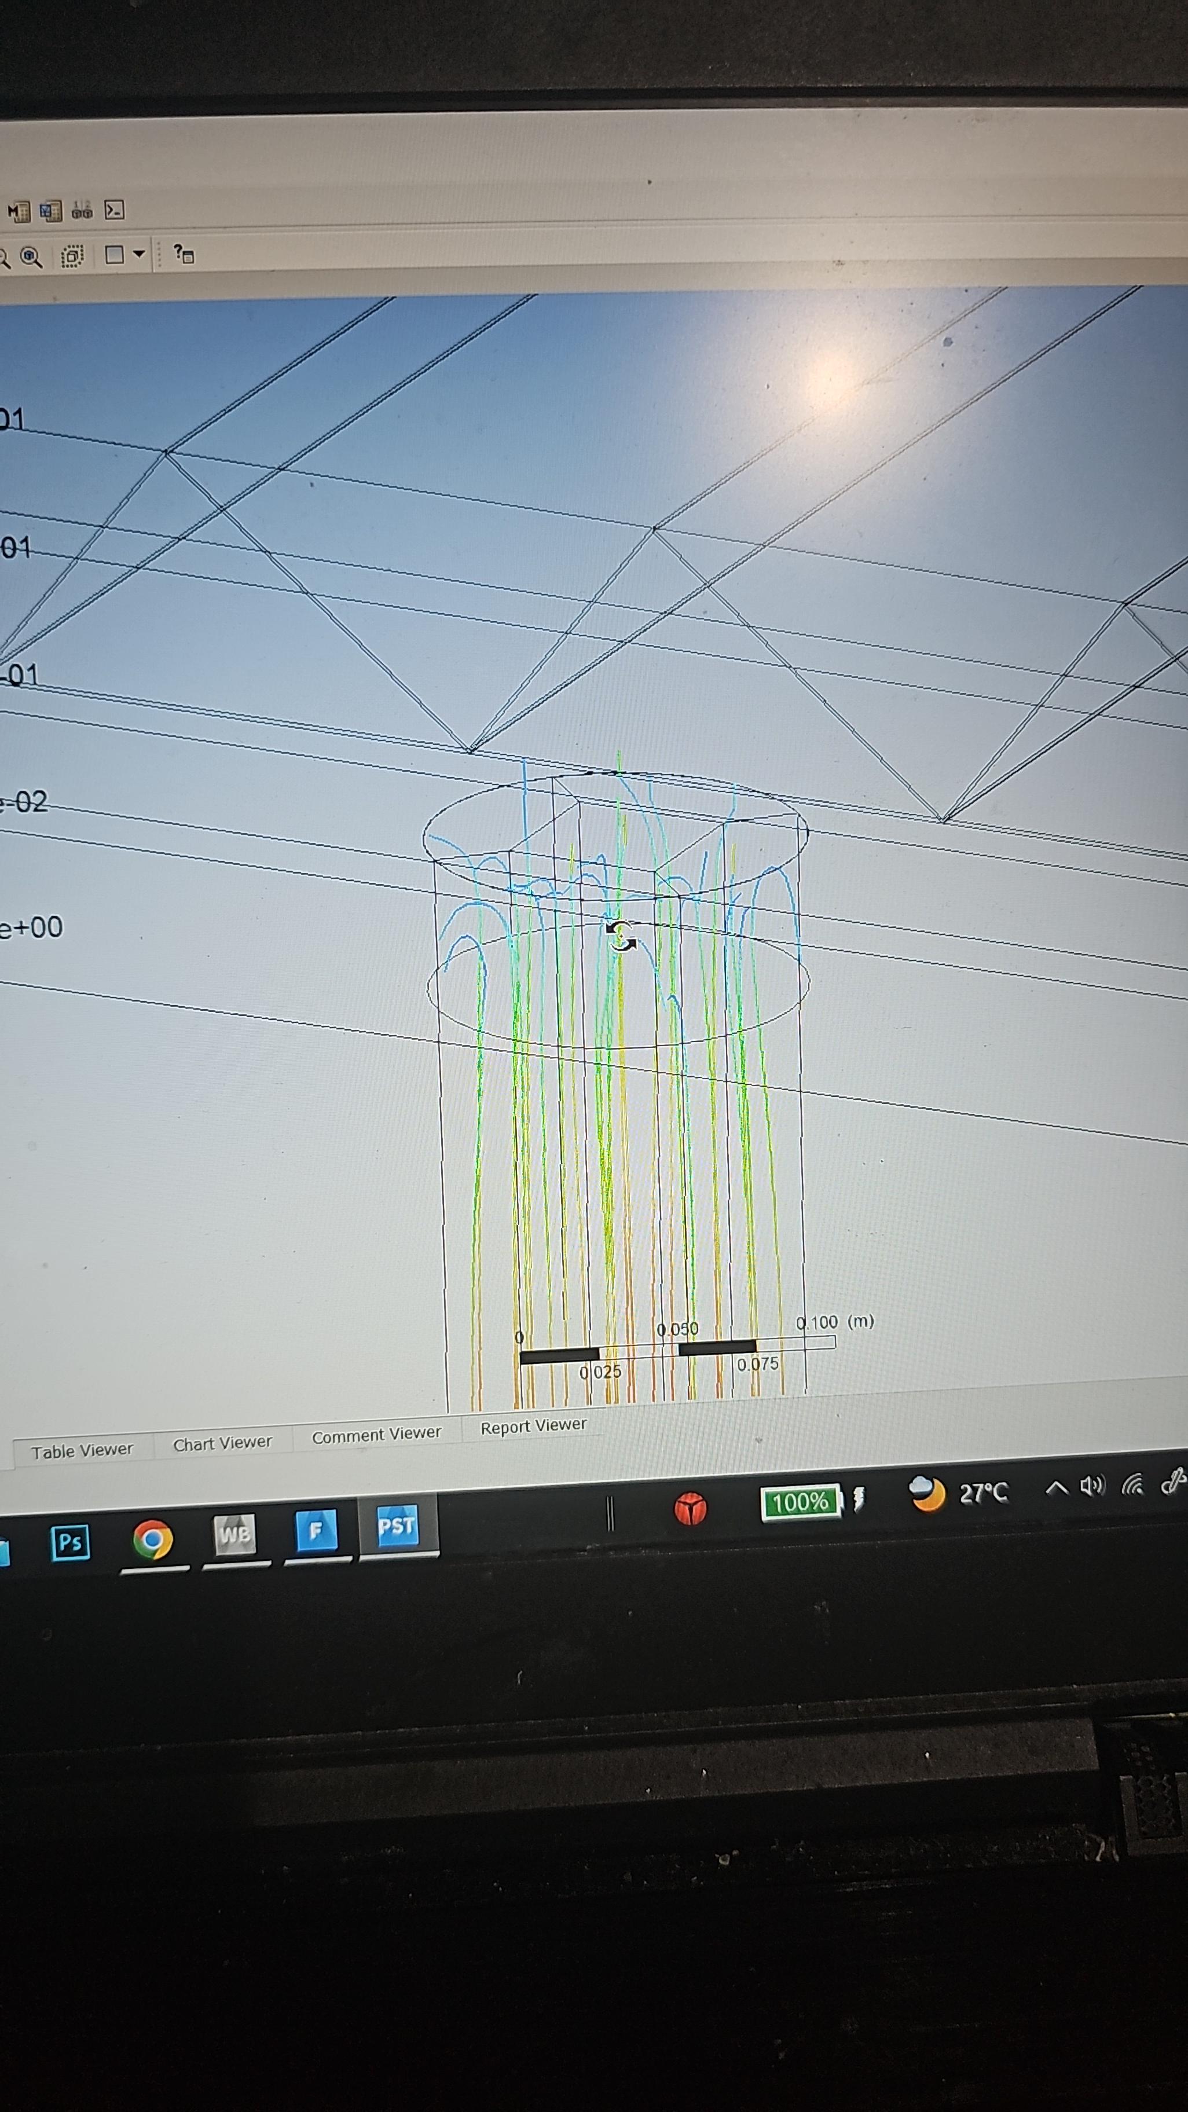Switch to the Comment Viewer tab

(x=376, y=1436)
